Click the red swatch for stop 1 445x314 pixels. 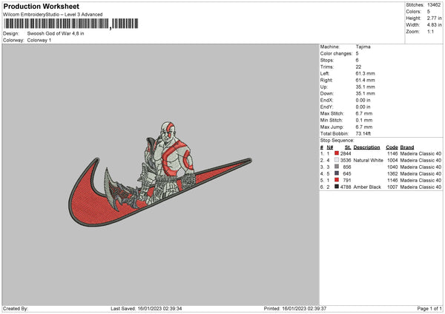[337, 153]
